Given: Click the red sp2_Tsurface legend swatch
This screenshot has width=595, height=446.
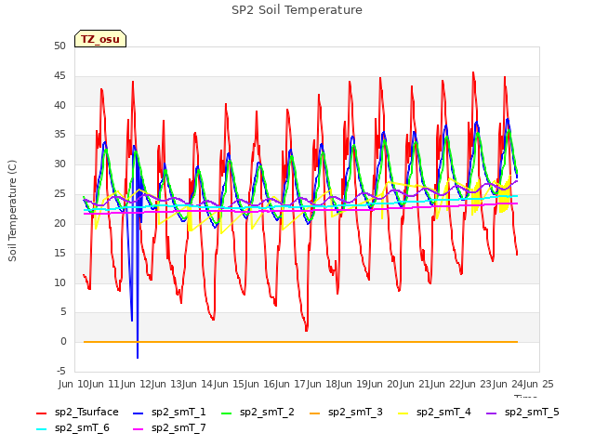Looking at the screenshot, I should 41,413.
